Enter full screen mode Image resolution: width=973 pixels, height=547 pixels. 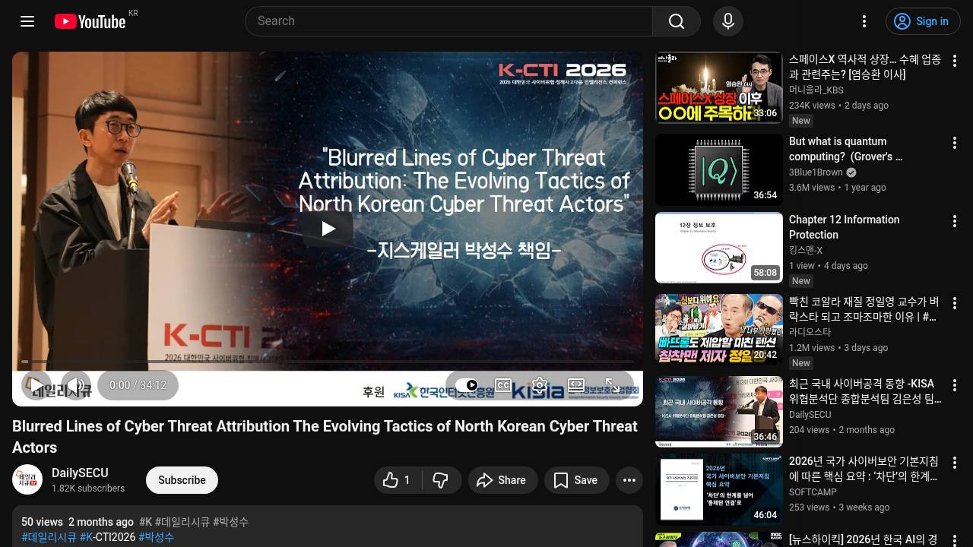point(613,385)
